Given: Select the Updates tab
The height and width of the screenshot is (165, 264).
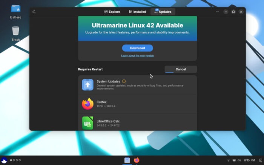Looking at the screenshot, I should 163,12.
